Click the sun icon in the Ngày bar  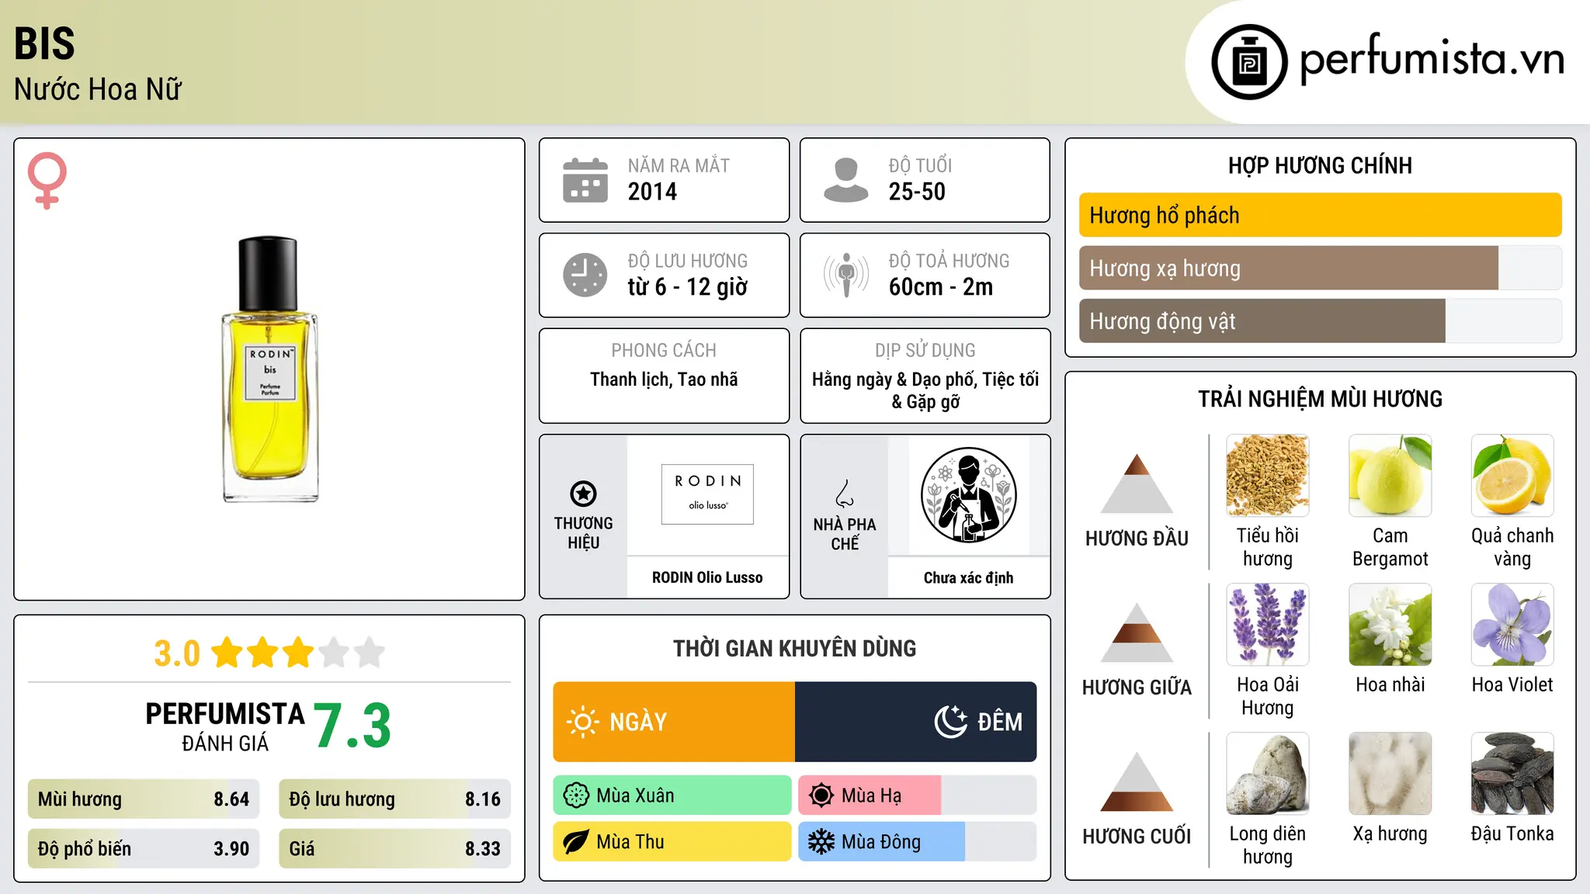583,722
